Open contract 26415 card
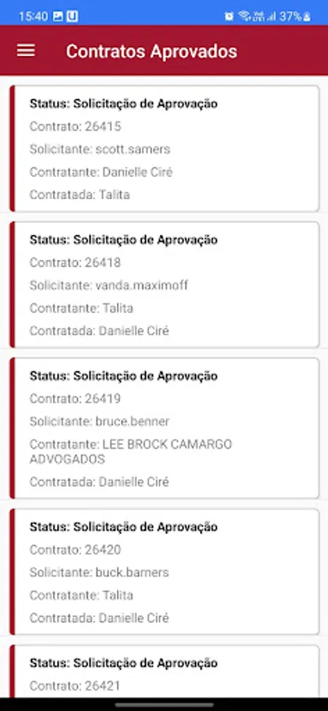Screen dimensions: 328x711 pyautogui.click(x=164, y=149)
